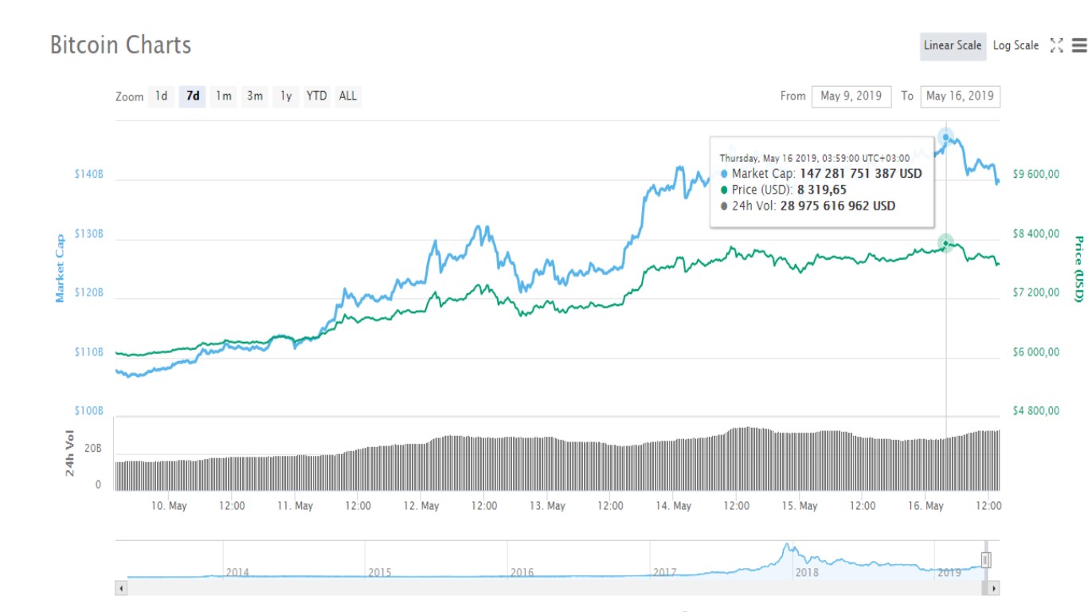Viewport: 1088px width, 612px height.
Task: Click the $130B axis label
Action: pyautogui.click(x=89, y=233)
